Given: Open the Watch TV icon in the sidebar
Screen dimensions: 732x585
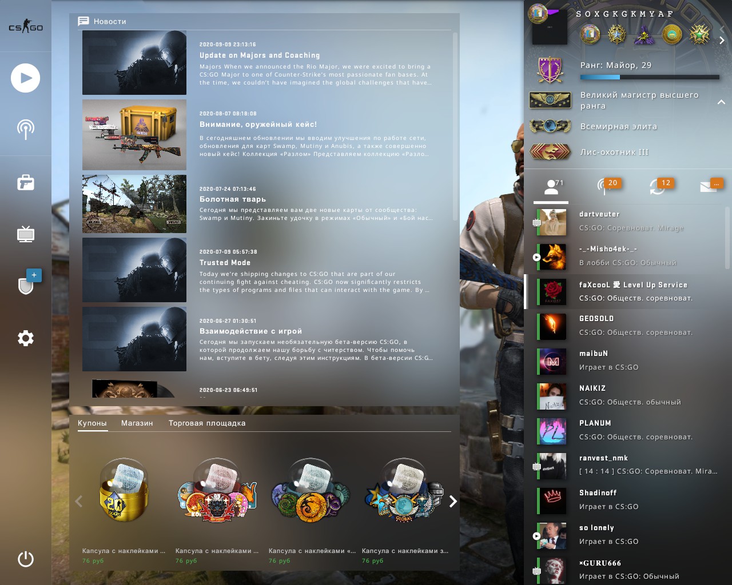Looking at the screenshot, I should pyautogui.click(x=26, y=234).
